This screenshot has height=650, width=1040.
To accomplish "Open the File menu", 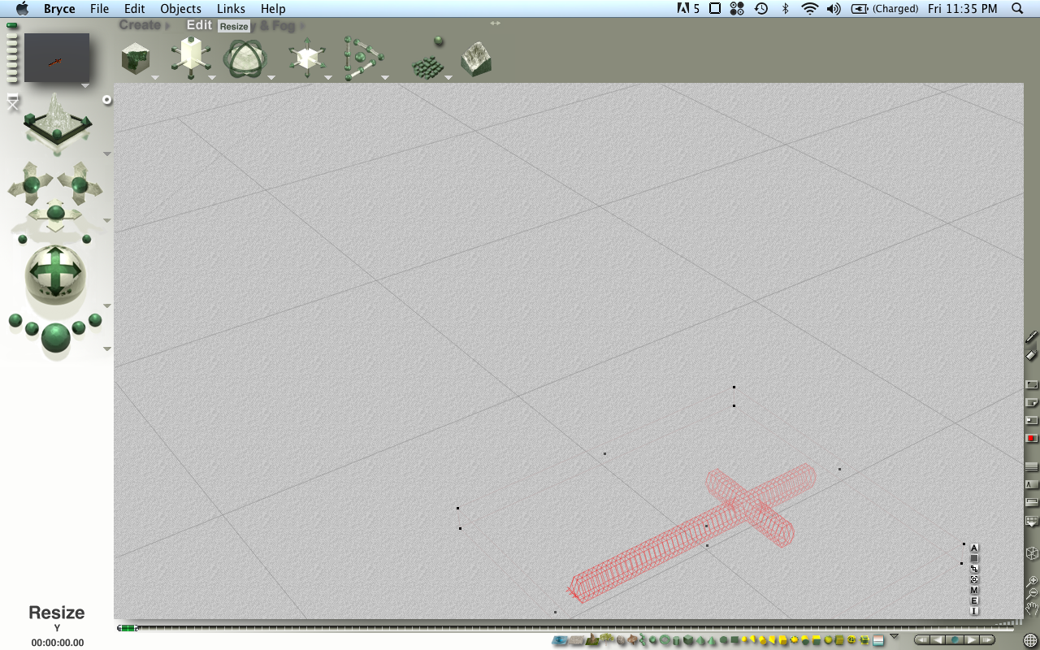I will (x=99, y=9).
